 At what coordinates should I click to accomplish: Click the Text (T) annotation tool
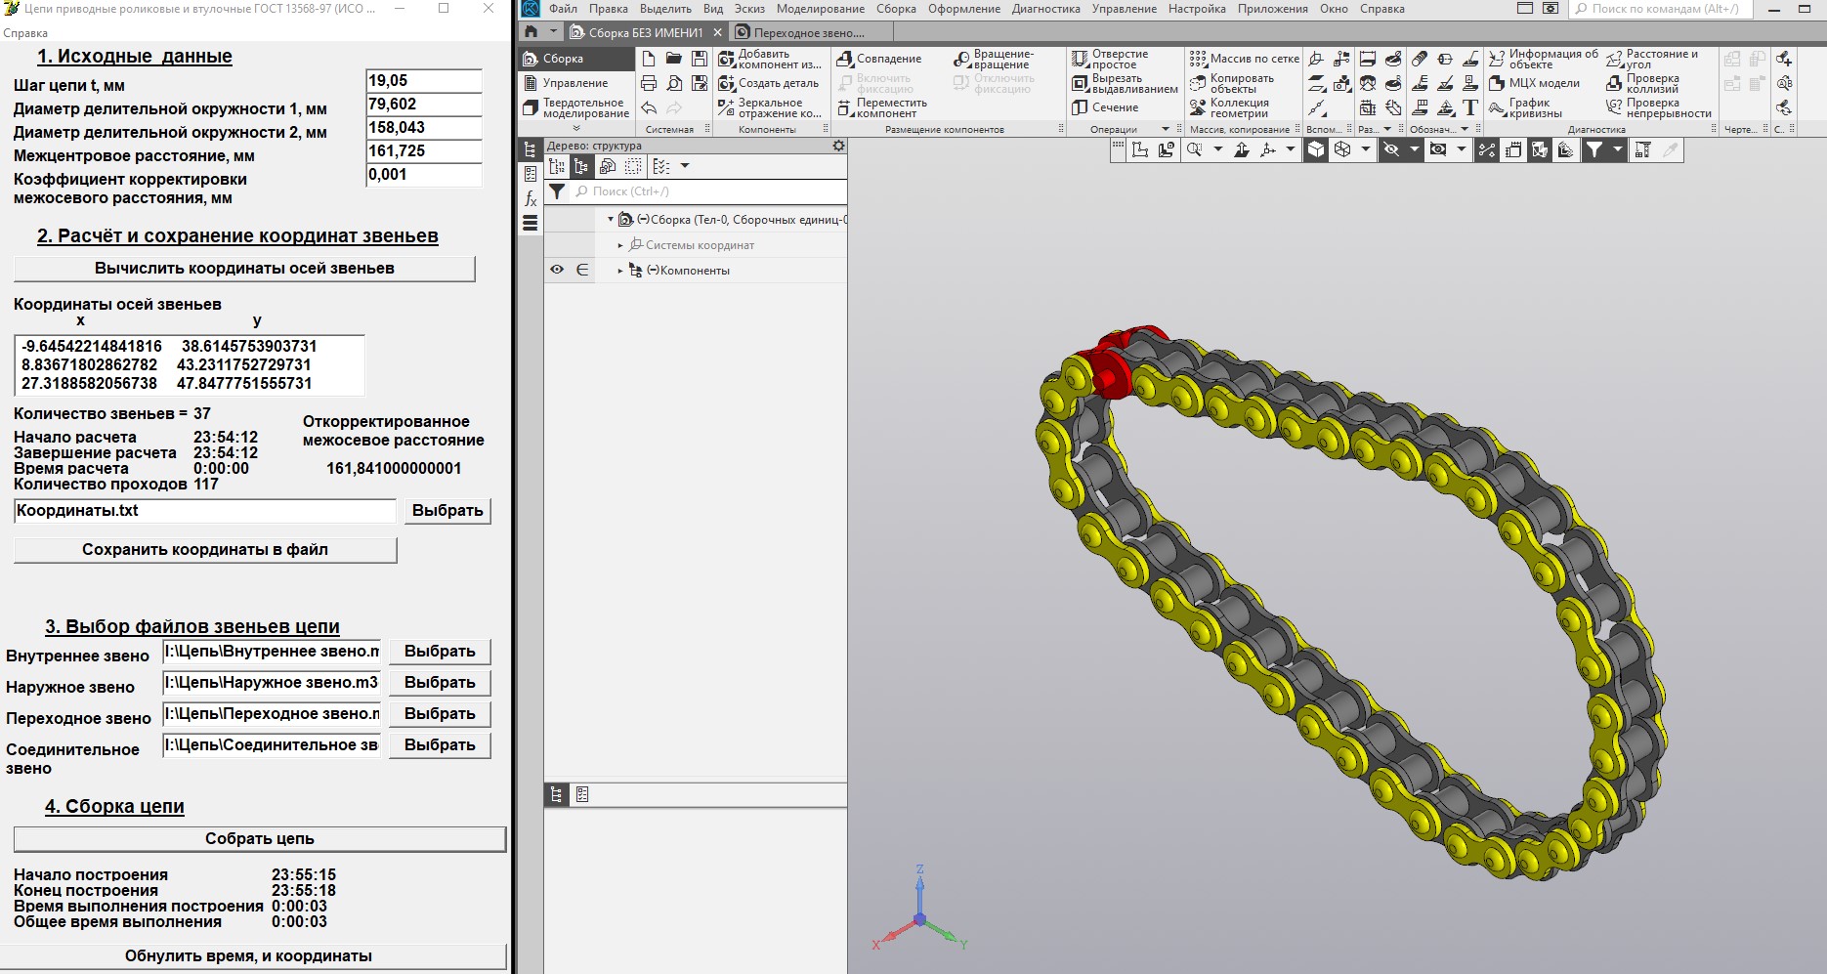click(1470, 107)
